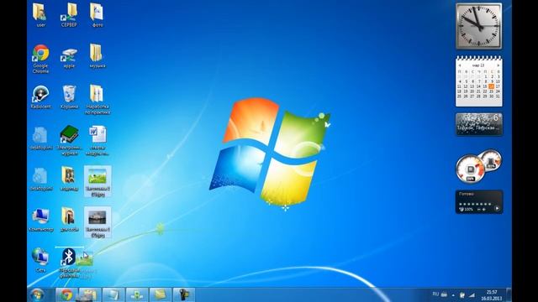Click the CPU meter gadget large dial
Viewport: 538px width, 302px height.
tap(470, 169)
